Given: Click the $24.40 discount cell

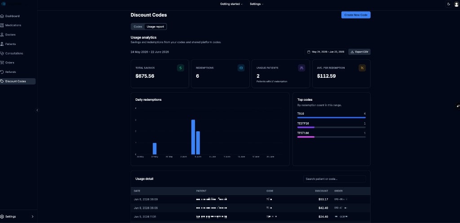Looking at the screenshot, I should (x=323, y=217).
